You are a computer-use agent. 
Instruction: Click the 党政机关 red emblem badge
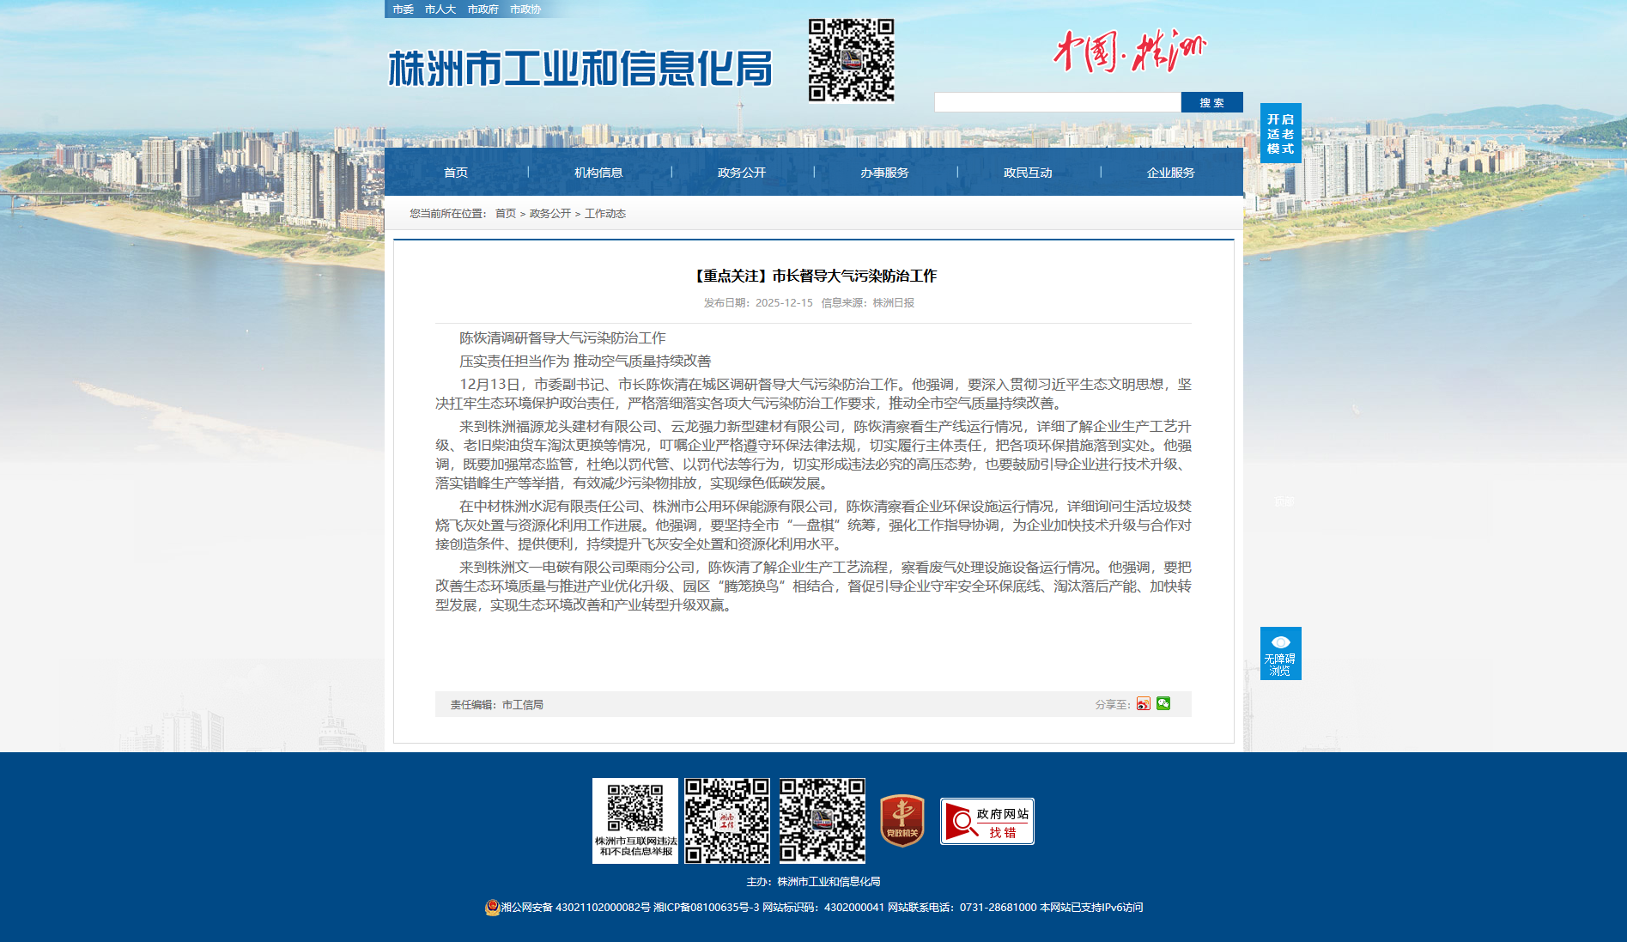tap(902, 820)
